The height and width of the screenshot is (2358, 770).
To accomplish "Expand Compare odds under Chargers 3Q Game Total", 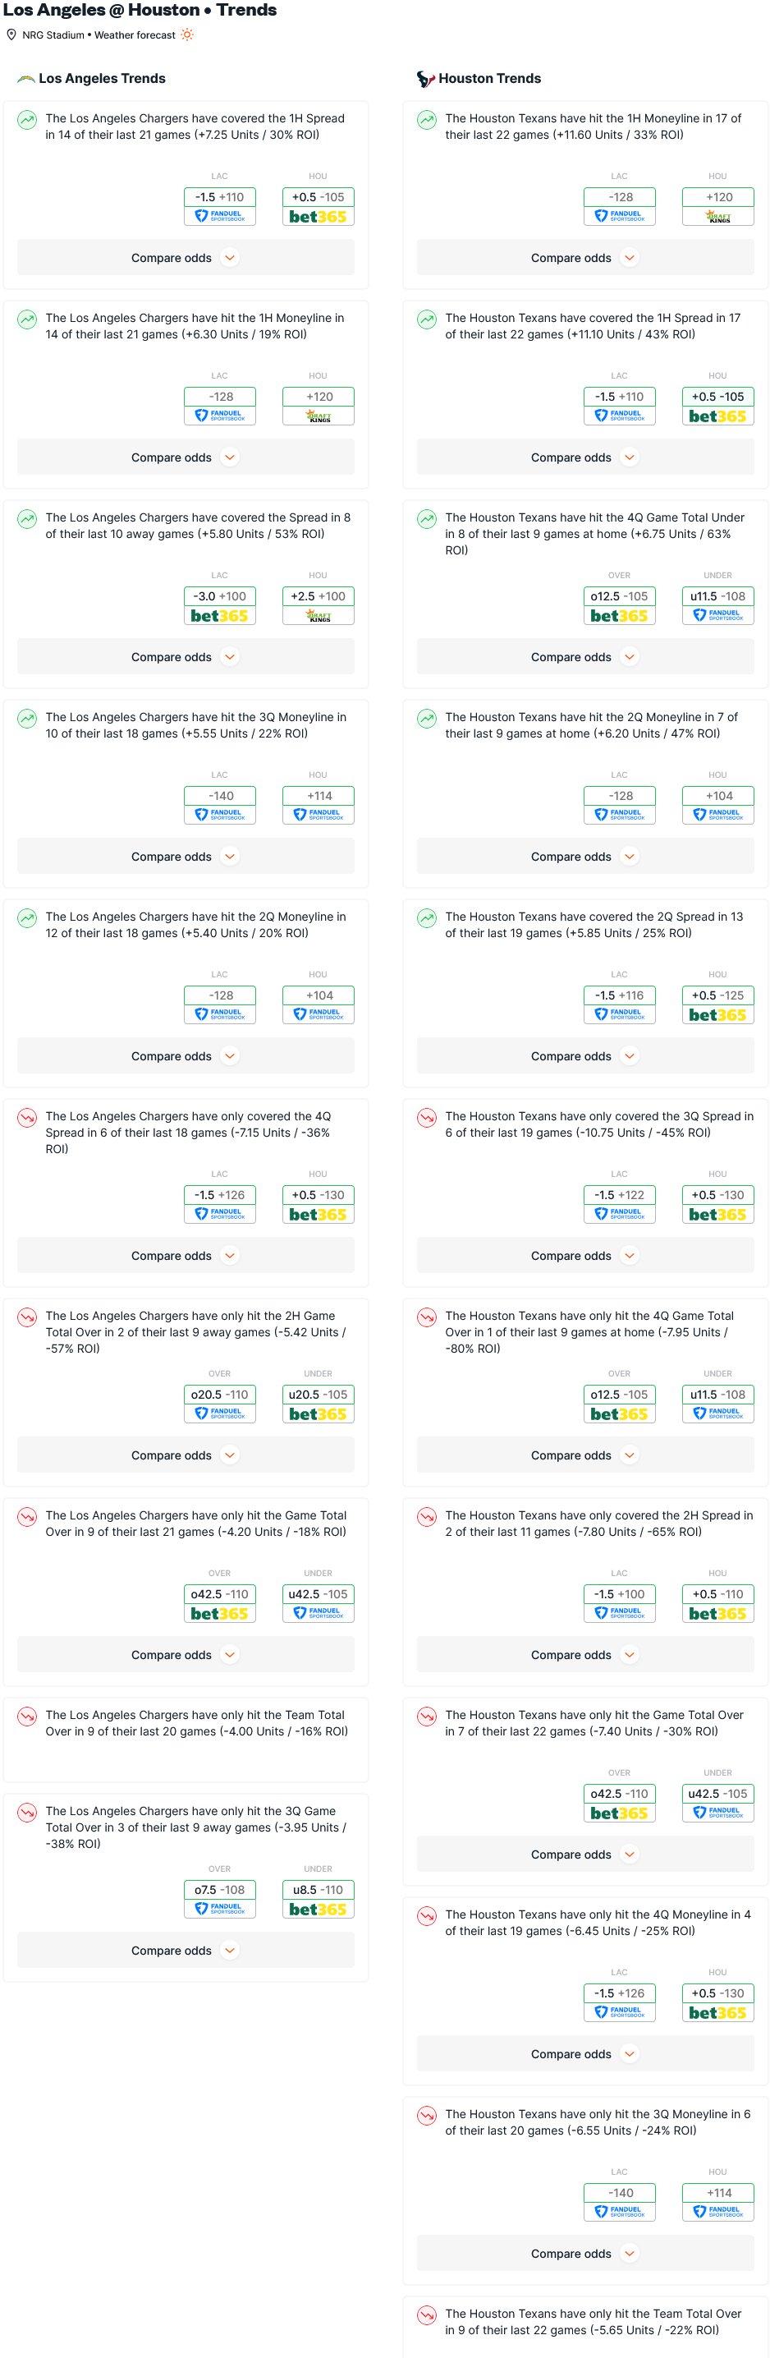I will [186, 1951].
